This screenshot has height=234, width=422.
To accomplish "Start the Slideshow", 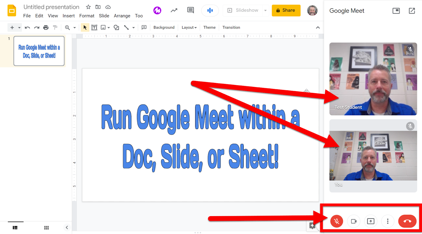I will point(243,10).
